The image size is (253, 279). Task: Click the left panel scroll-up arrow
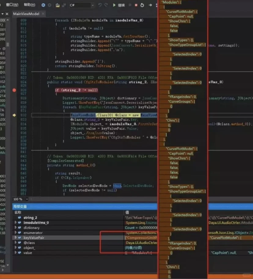click(7, 20)
